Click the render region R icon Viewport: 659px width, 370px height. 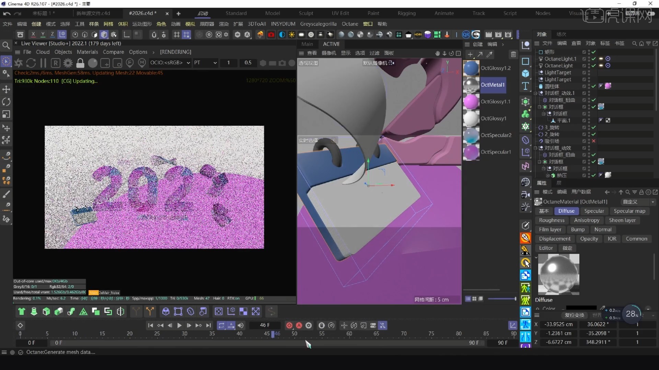click(56, 63)
